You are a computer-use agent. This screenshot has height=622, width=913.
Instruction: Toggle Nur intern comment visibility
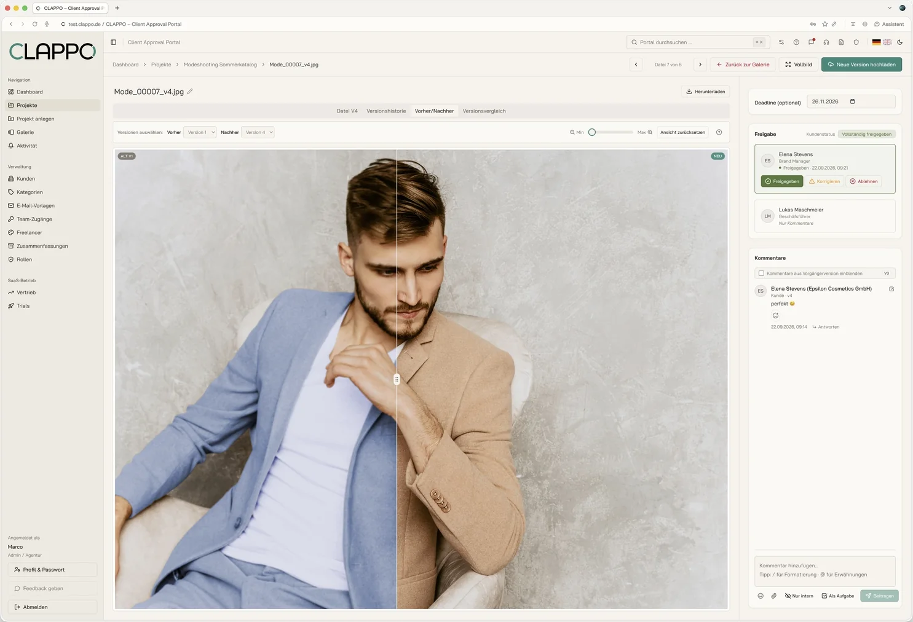(x=799, y=596)
